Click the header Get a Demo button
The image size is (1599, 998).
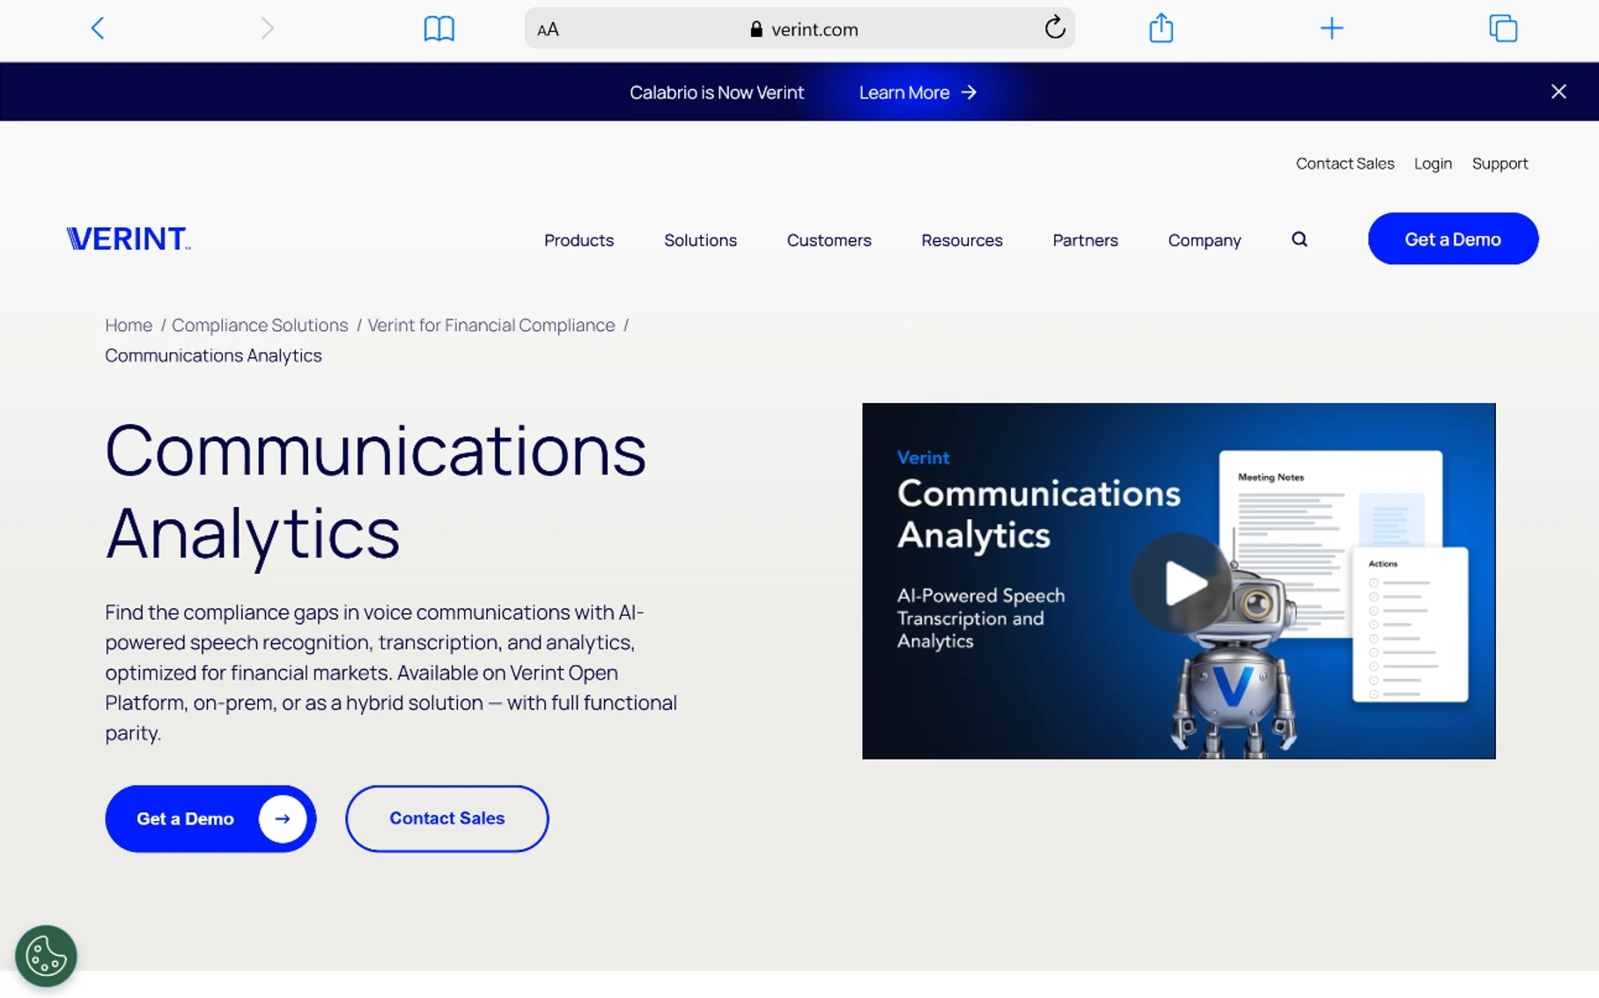[x=1453, y=238]
